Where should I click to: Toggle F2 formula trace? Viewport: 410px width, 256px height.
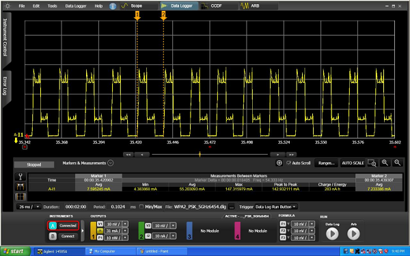(283, 231)
